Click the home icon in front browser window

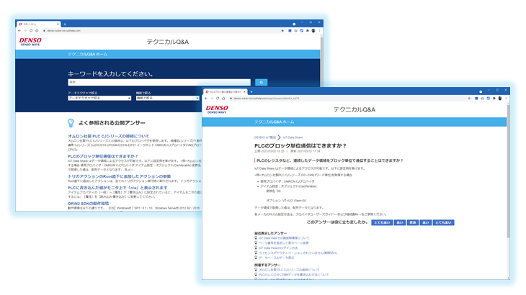pos(224,99)
